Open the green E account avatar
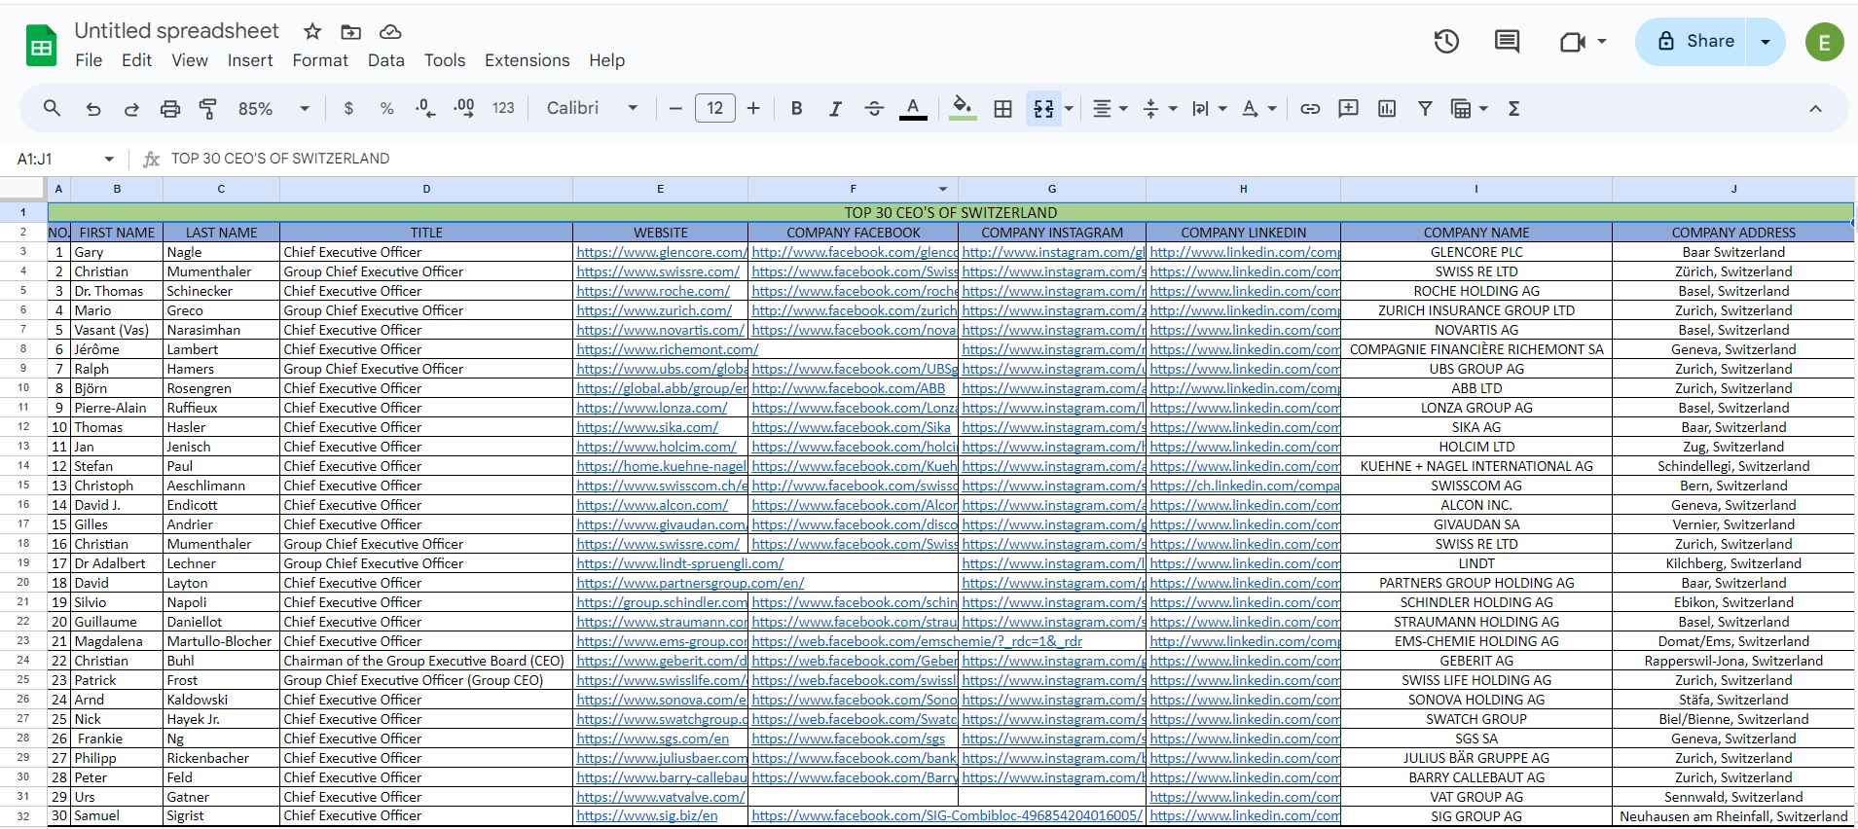Screen dimensions: 1858x829 [1824, 42]
